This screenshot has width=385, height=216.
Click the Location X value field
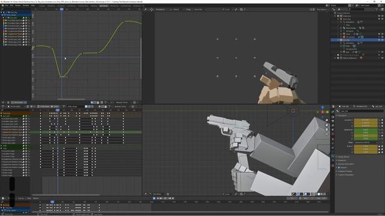click(x=366, y=120)
